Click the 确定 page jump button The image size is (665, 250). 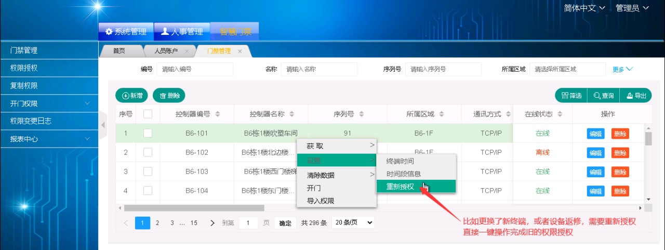coord(285,223)
